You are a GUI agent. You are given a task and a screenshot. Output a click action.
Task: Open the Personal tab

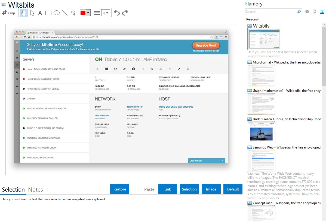(x=252, y=19)
